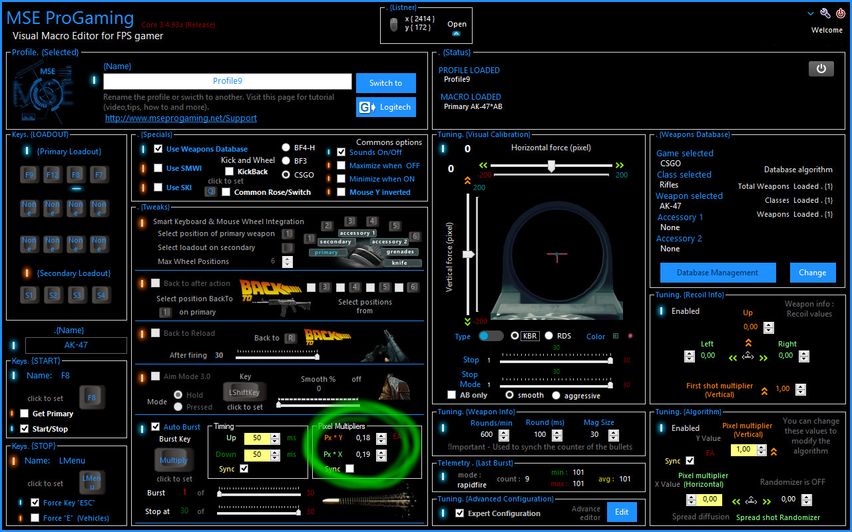Screen dimensions: 852x532
Task: Click the green left arrows of horizontal force
Action: coord(483,165)
